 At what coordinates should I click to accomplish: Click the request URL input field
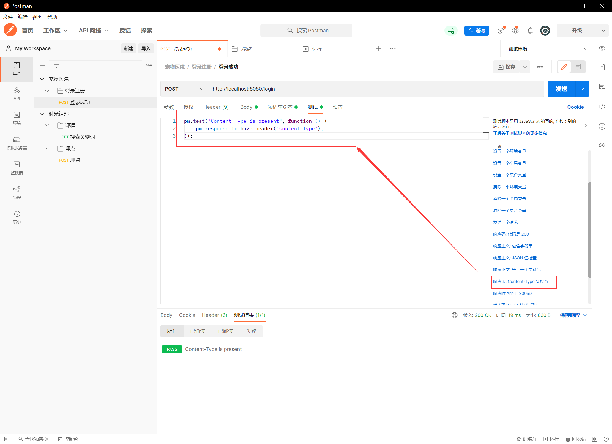tap(376, 89)
